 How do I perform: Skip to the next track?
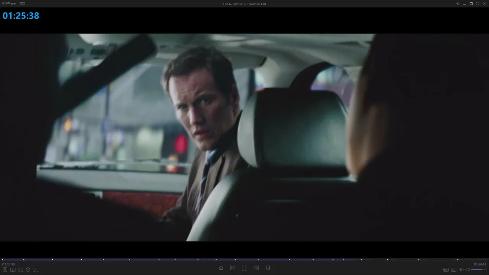tap(257, 268)
